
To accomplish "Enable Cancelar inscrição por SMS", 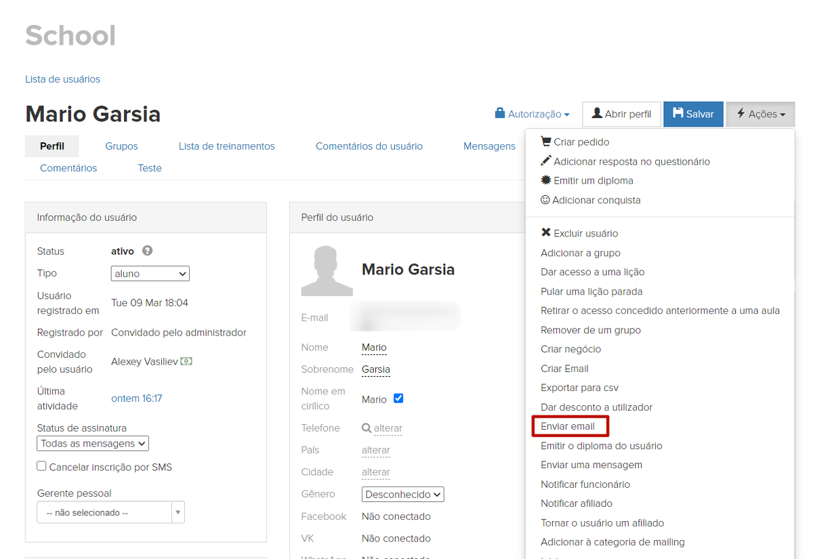I will coord(40,466).
